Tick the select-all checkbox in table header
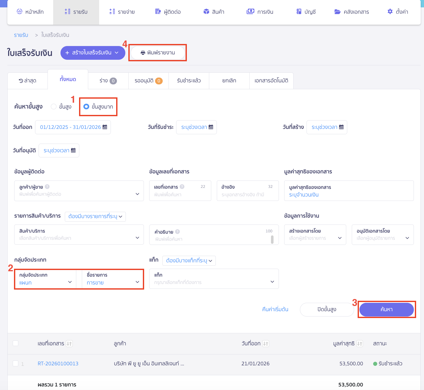This screenshot has width=424, height=390. coord(16,343)
